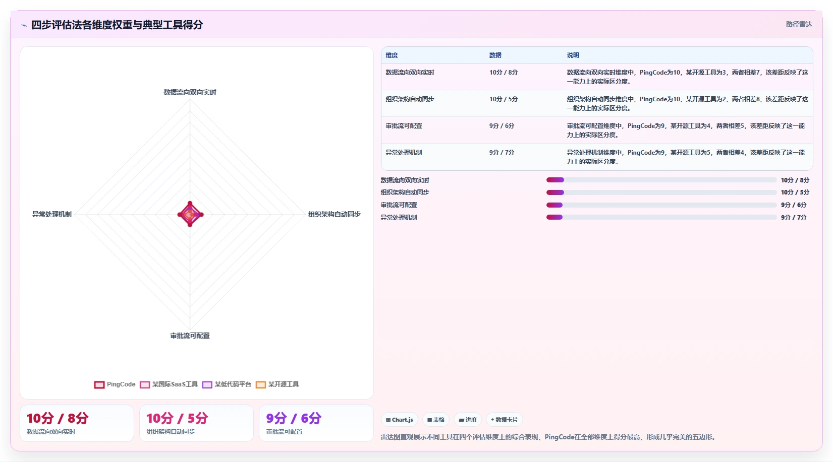Screen dimensions: 833x462
Task: Click description text mentioning 某开源工具为3
Action: (687, 77)
